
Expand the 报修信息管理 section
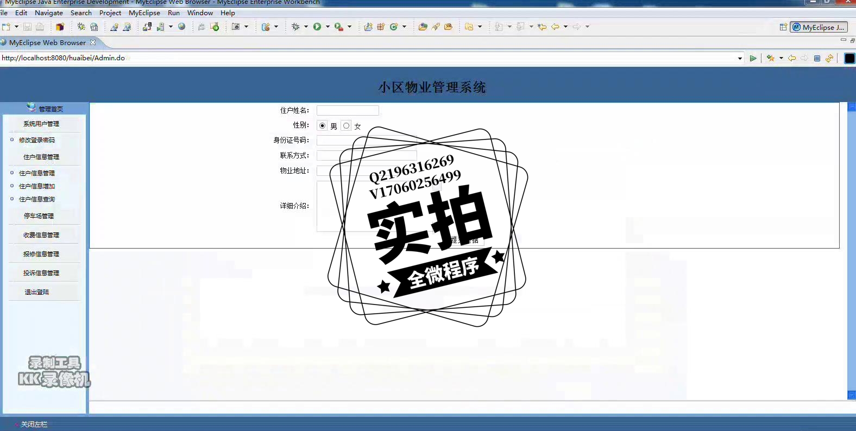tap(41, 254)
